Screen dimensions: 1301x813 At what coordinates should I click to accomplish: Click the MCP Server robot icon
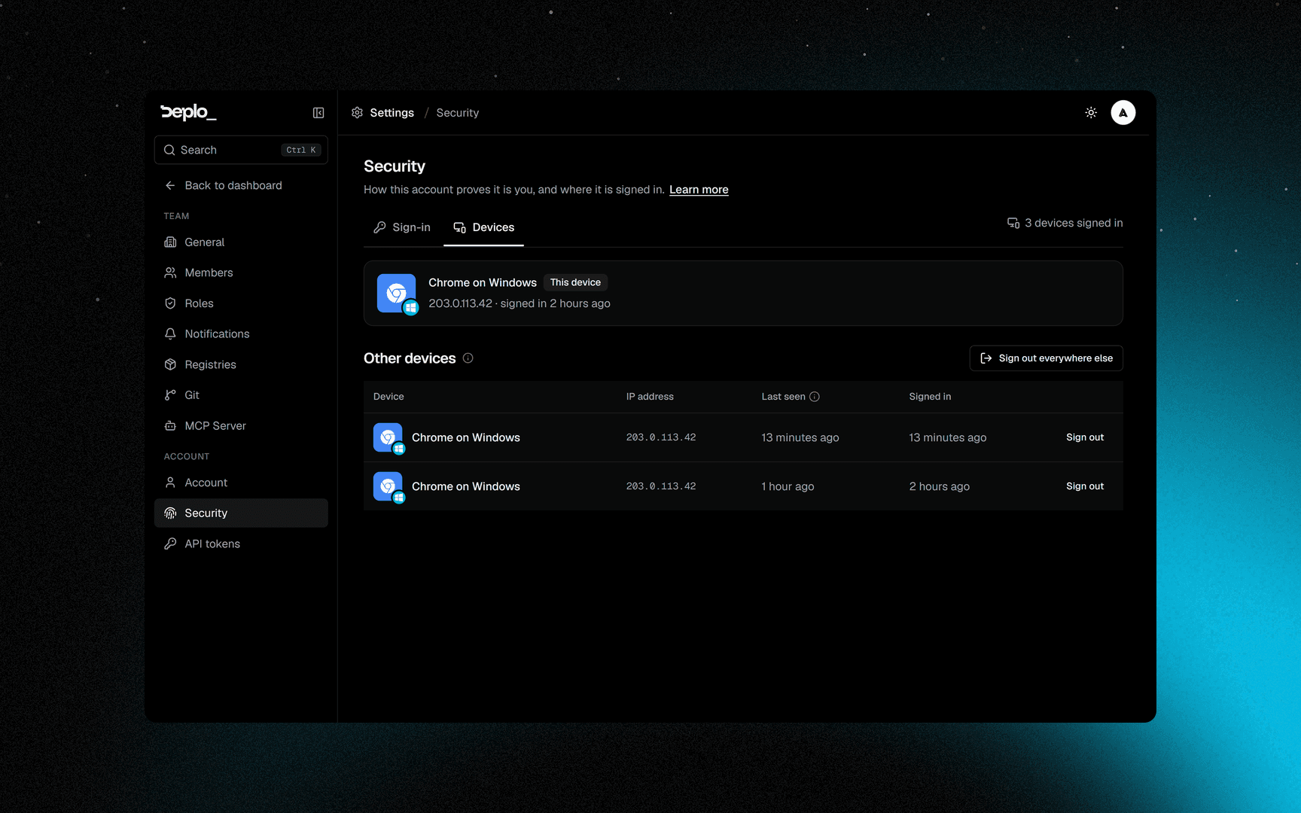[170, 426]
